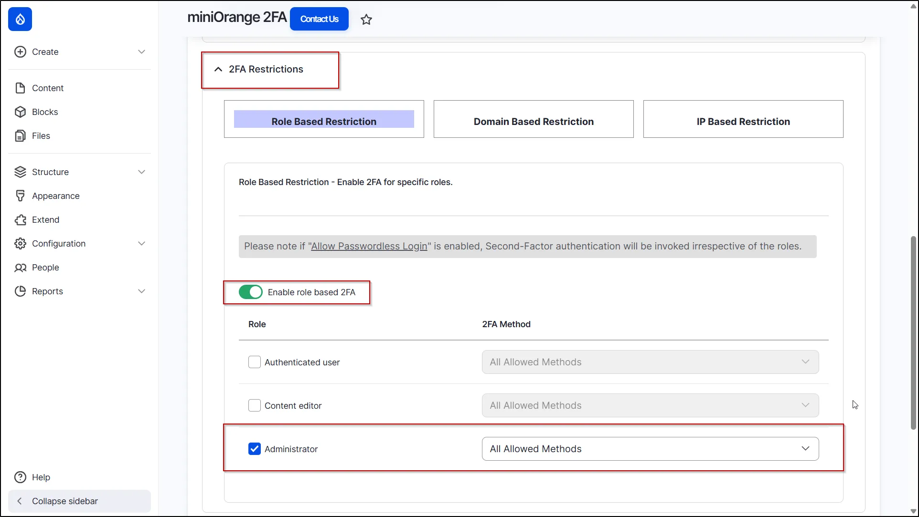Click the Collapse sidebar arrow icon
This screenshot has height=517, width=919.
20,501
